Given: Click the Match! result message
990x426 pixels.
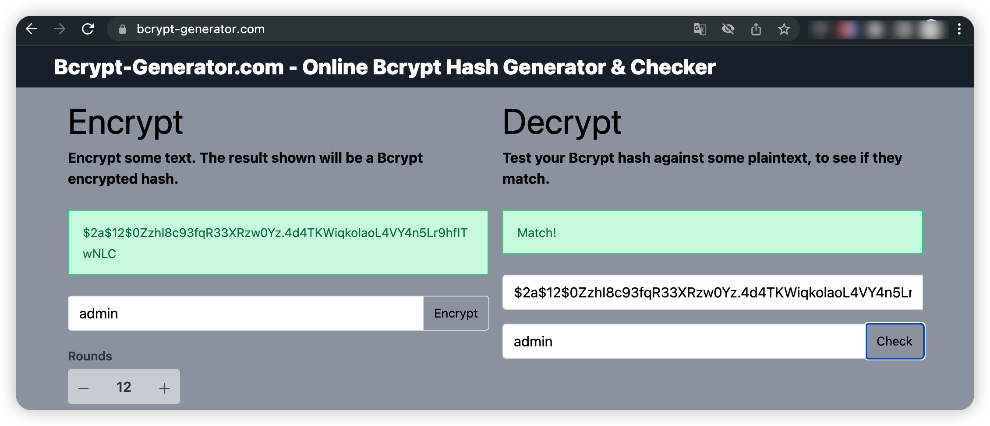Looking at the screenshot, I should [713, 232].
